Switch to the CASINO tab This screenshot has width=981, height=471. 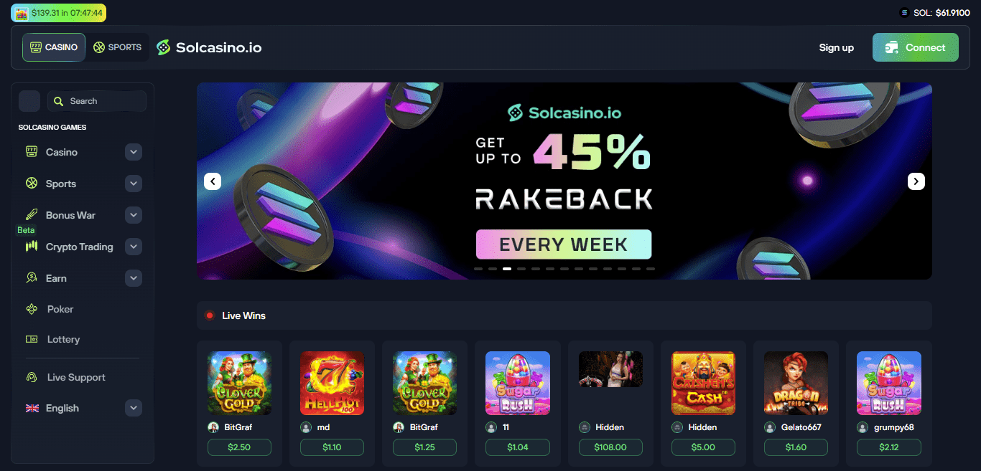(x=54, y=47)
